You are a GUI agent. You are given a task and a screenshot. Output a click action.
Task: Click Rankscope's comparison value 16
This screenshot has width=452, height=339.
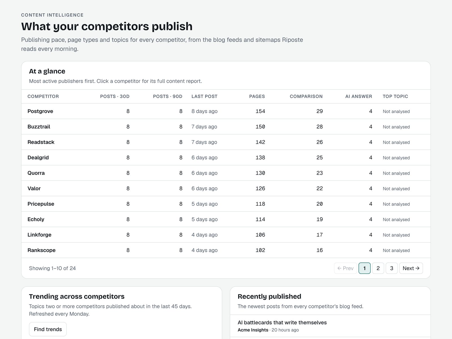tap(320, 250)
